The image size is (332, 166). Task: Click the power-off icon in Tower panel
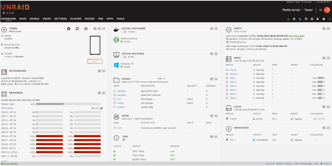pyautogui.click(x=86, y=29)
